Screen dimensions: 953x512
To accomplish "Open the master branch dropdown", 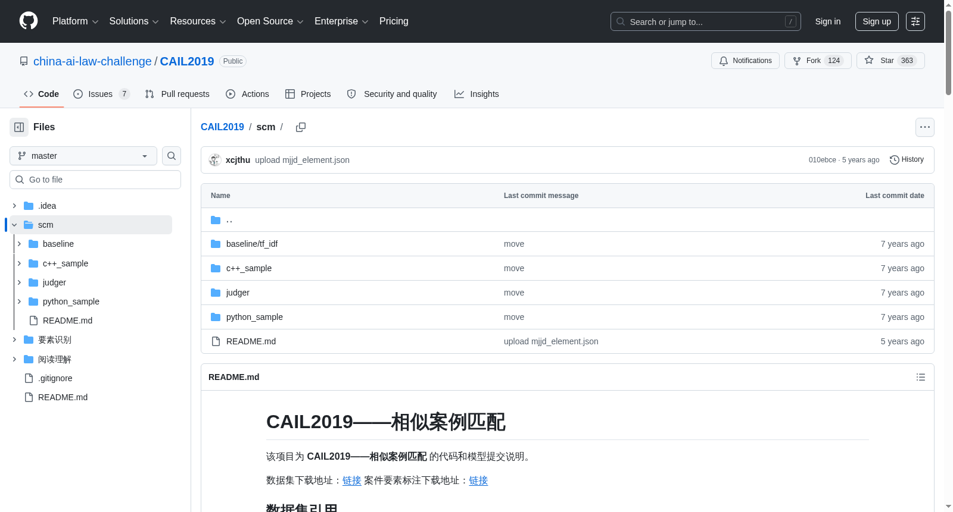I will (x=83, y=156).
